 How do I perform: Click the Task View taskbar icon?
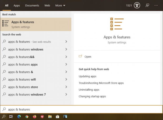[11, 117]
